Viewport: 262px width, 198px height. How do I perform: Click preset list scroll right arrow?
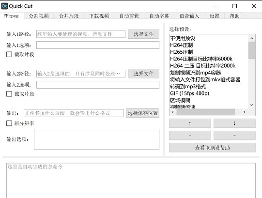[x=244, y=112]
